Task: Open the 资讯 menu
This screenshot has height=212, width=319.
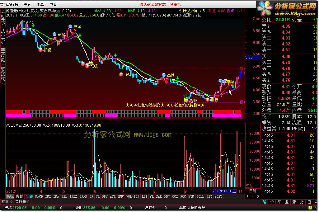Action: click(27, 4)
